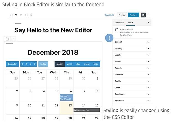Switch to the Document tab
The width and height of the screenshot is (172, 125).
point(119,22)
